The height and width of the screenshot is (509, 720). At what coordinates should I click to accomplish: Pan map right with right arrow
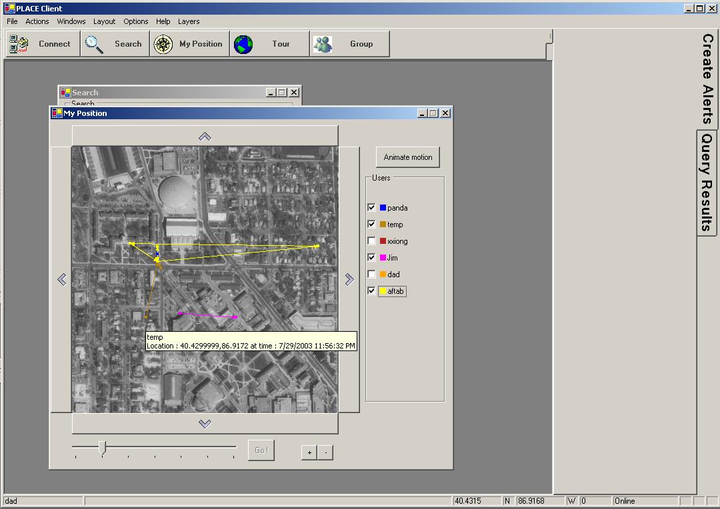point(349,280)
